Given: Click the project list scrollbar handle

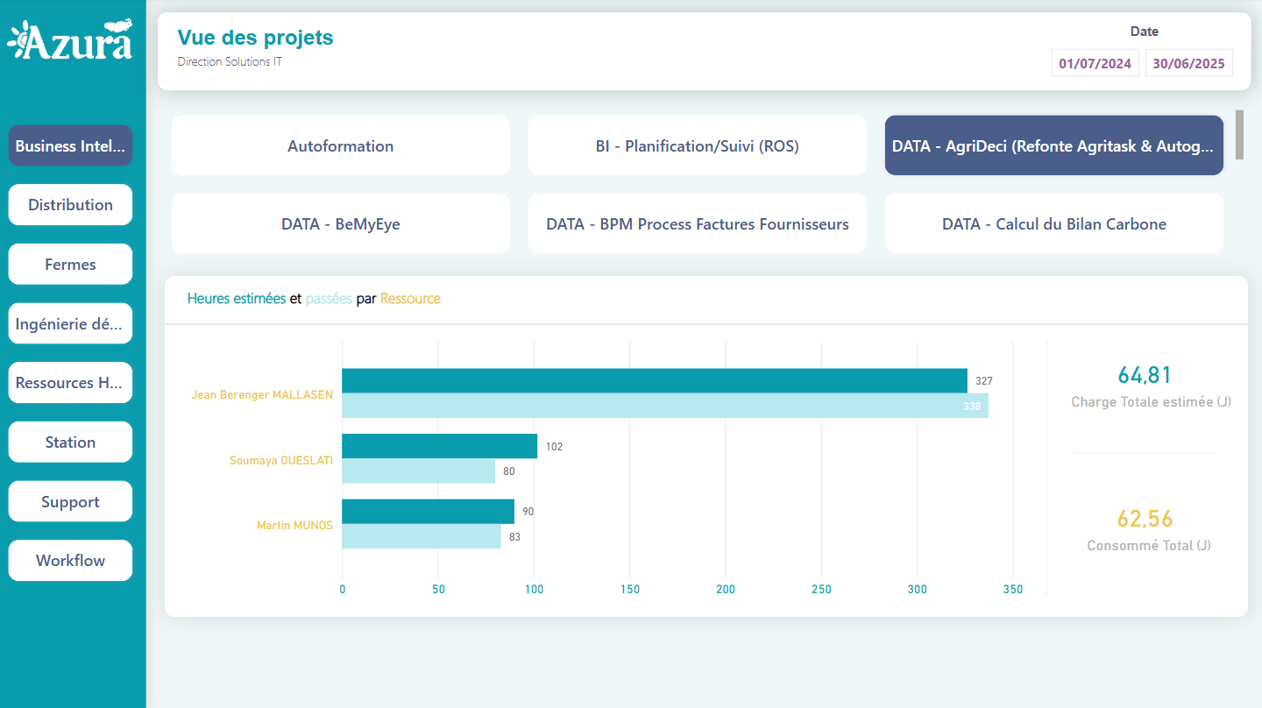Looking at the screenshot, I should pyautogui.click(x=1239, y=134).
